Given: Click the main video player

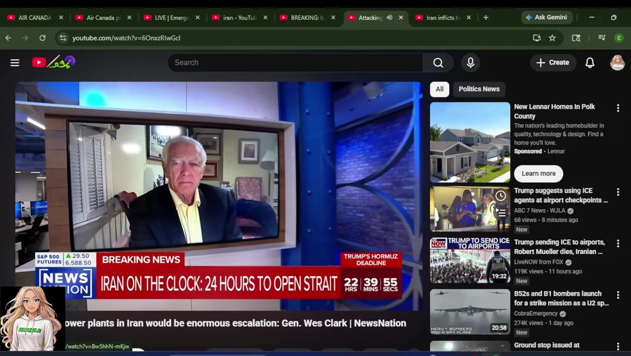Looking at the screenshot, I should point(218,196).
